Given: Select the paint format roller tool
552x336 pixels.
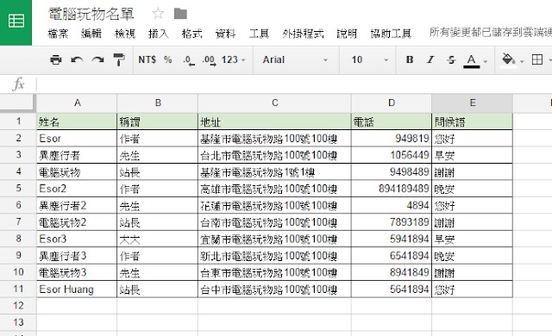Looking at the screenshot, I should click(119, 59).
